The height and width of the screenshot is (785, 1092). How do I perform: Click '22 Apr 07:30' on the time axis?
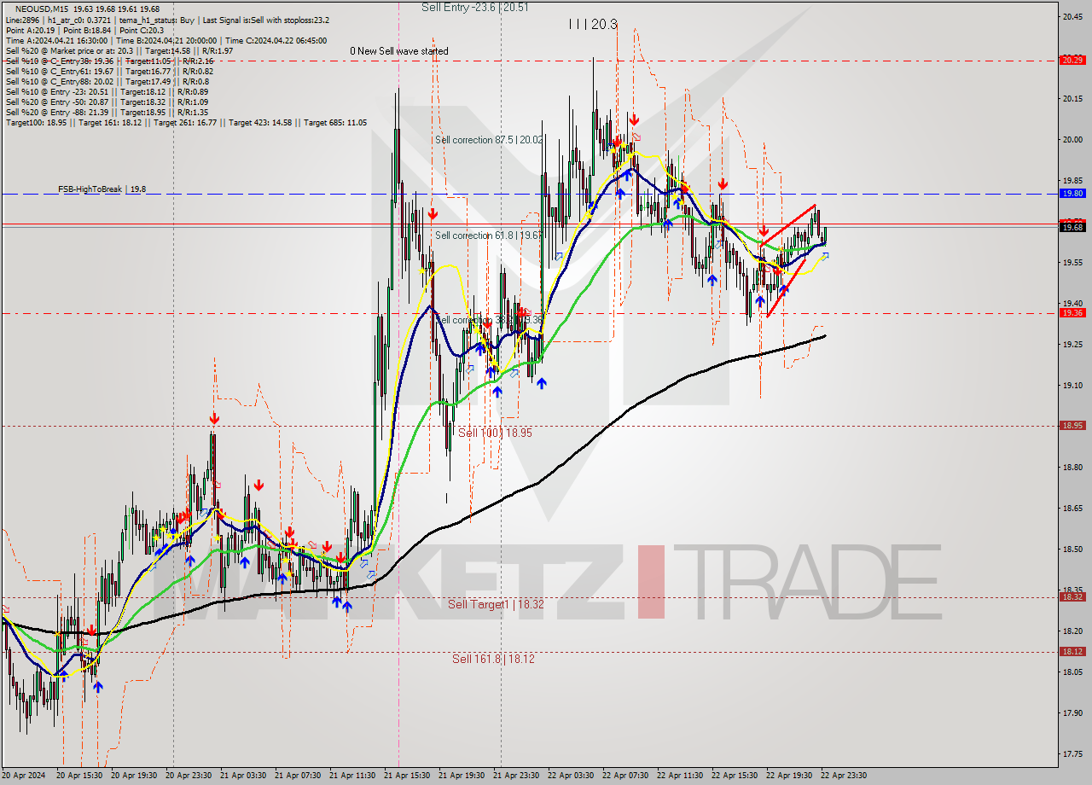click(x=625, y=776)
